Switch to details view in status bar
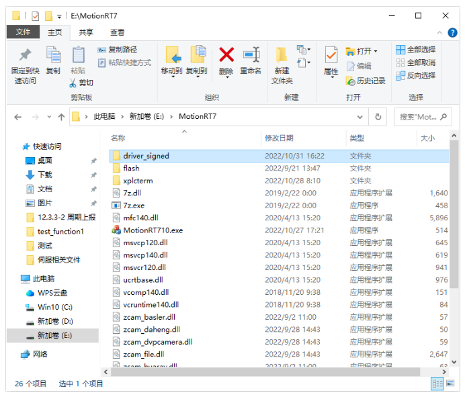 tap(437, 384)
